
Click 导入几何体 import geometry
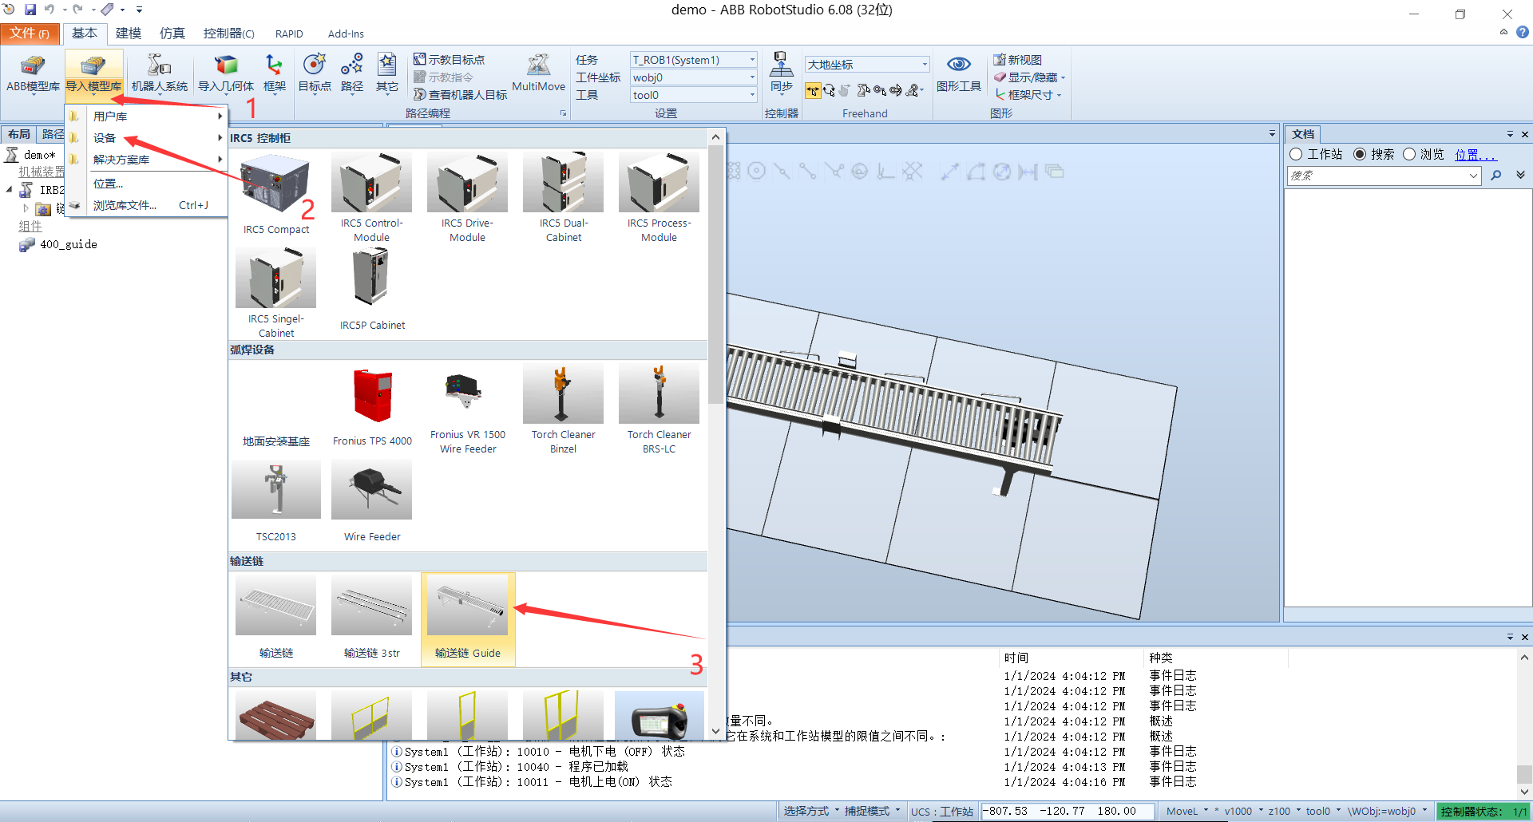[226, 73]
